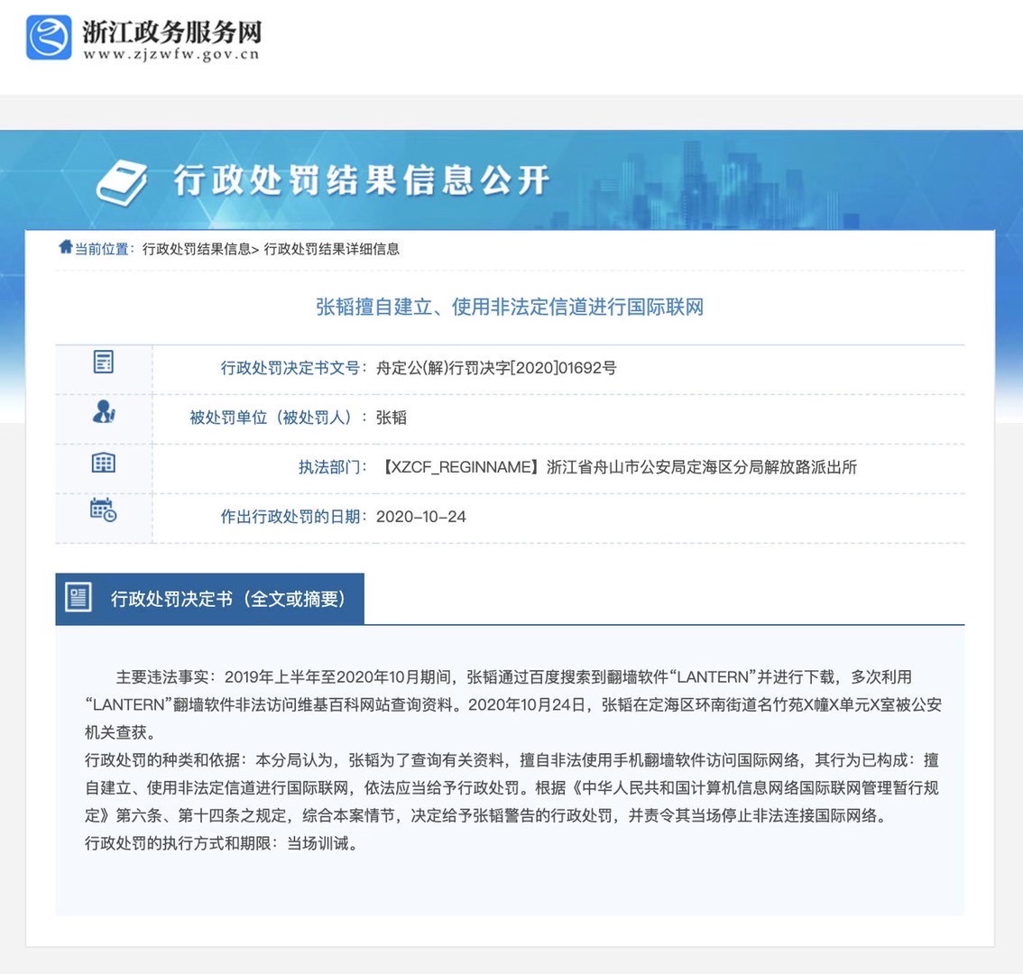This screenshot has width=1023, height=974.
Task: Click the Zhejiang government service logo icon
Action: pos(49,39)
